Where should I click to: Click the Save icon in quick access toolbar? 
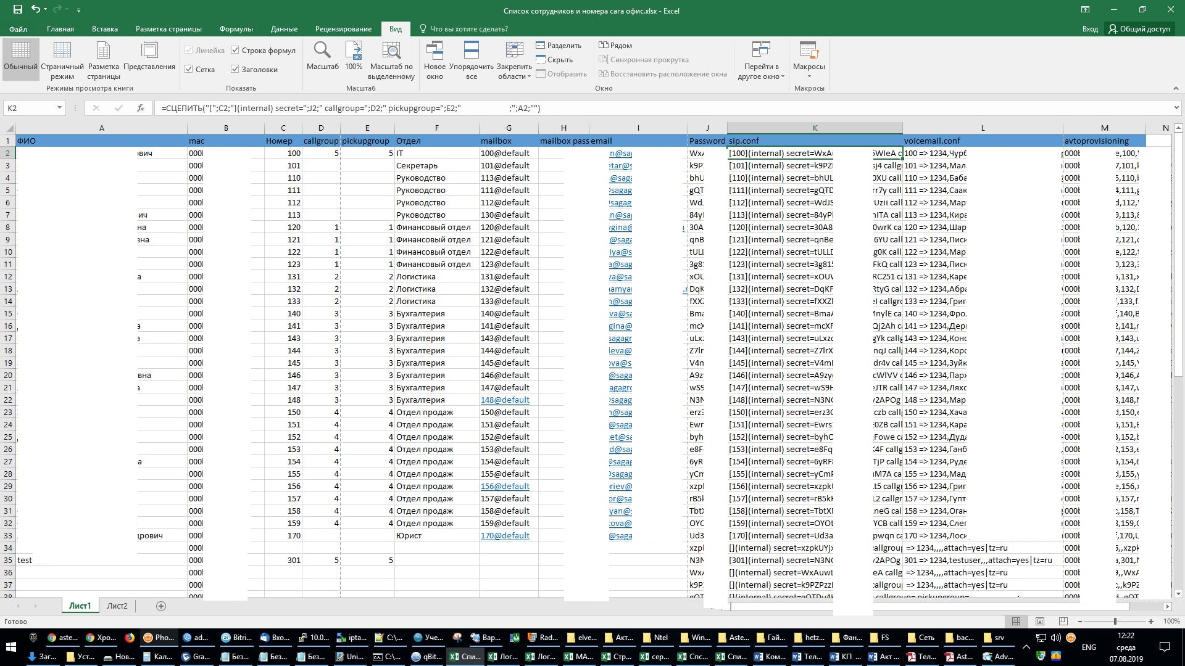[18, 9]
